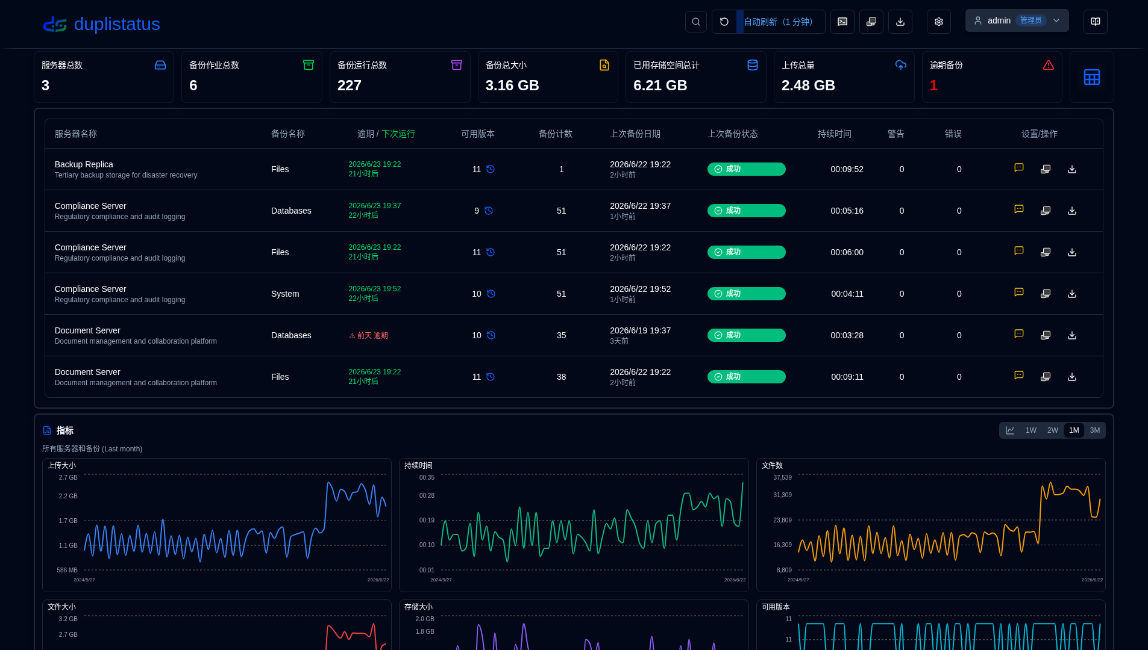Click 2026/6/19 19:37 last backup date

tap(640, 330)
